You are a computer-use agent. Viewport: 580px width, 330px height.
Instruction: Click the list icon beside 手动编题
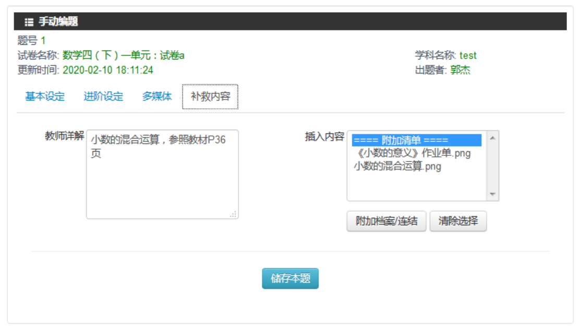coord(29,22)
